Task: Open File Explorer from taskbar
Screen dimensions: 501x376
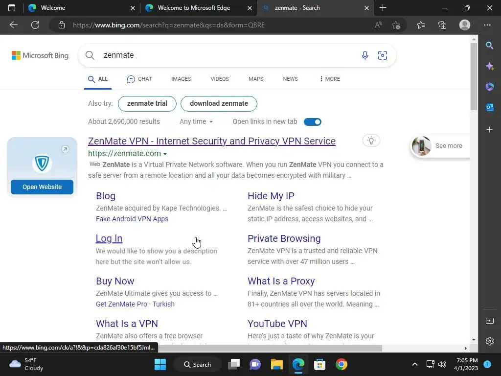Action: 277,364
